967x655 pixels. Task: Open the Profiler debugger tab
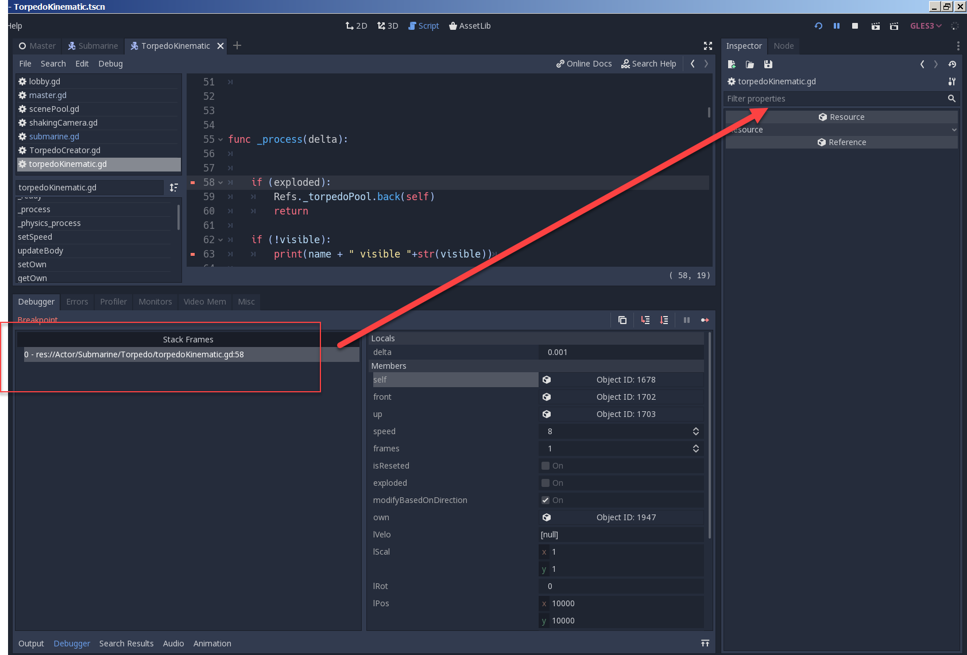click(114, 302)
